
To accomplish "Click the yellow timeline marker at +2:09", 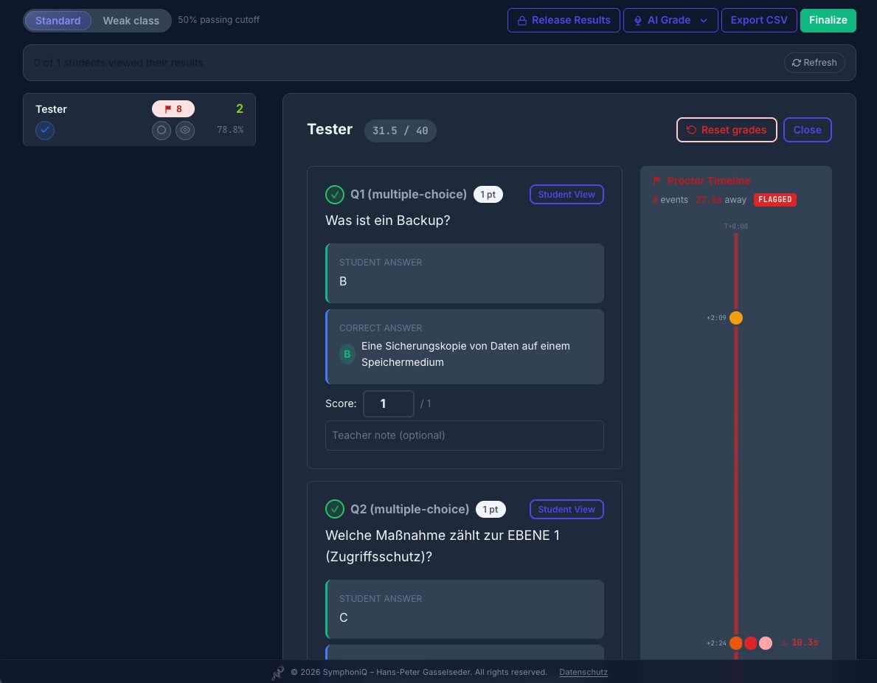I will coord(736,318).
